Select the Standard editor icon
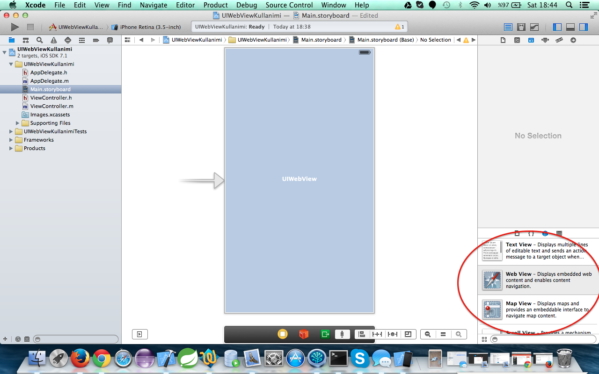The height and width of the screenshot is (374, 599). pos(508,27)
